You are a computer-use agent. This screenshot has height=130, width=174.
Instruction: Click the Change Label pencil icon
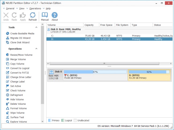[x=7, y=82]
